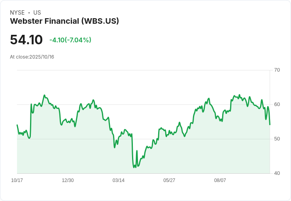The image size is (291, 201).
Task: Click the NYSE exchange label
Action: (17, 13)
